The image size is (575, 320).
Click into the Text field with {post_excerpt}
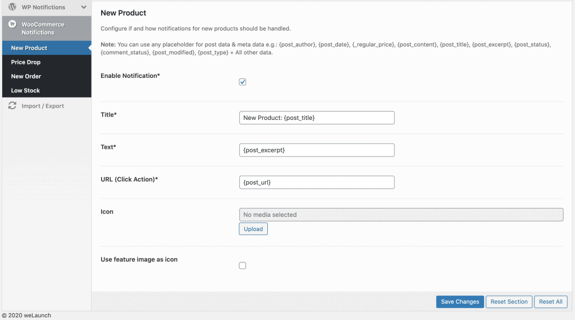click(x=317, y=150)
